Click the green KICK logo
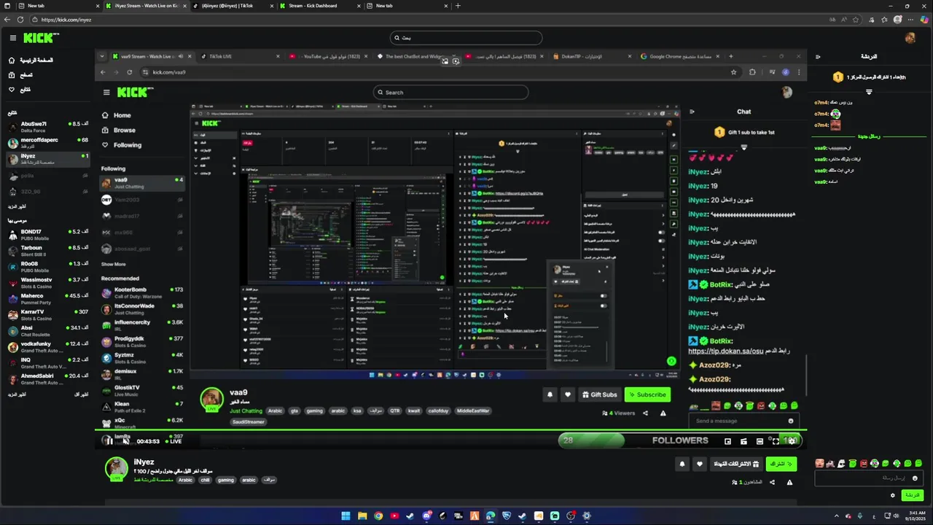The width and height of the screenshot is (933, 525). tap(41, 38)
